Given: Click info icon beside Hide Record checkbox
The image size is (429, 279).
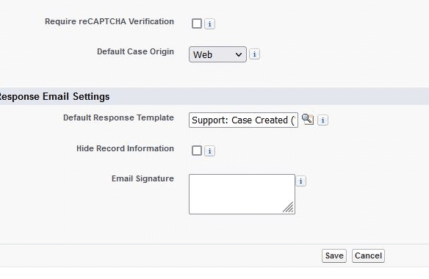Looking at the screenshot, I should click(209, 151).
